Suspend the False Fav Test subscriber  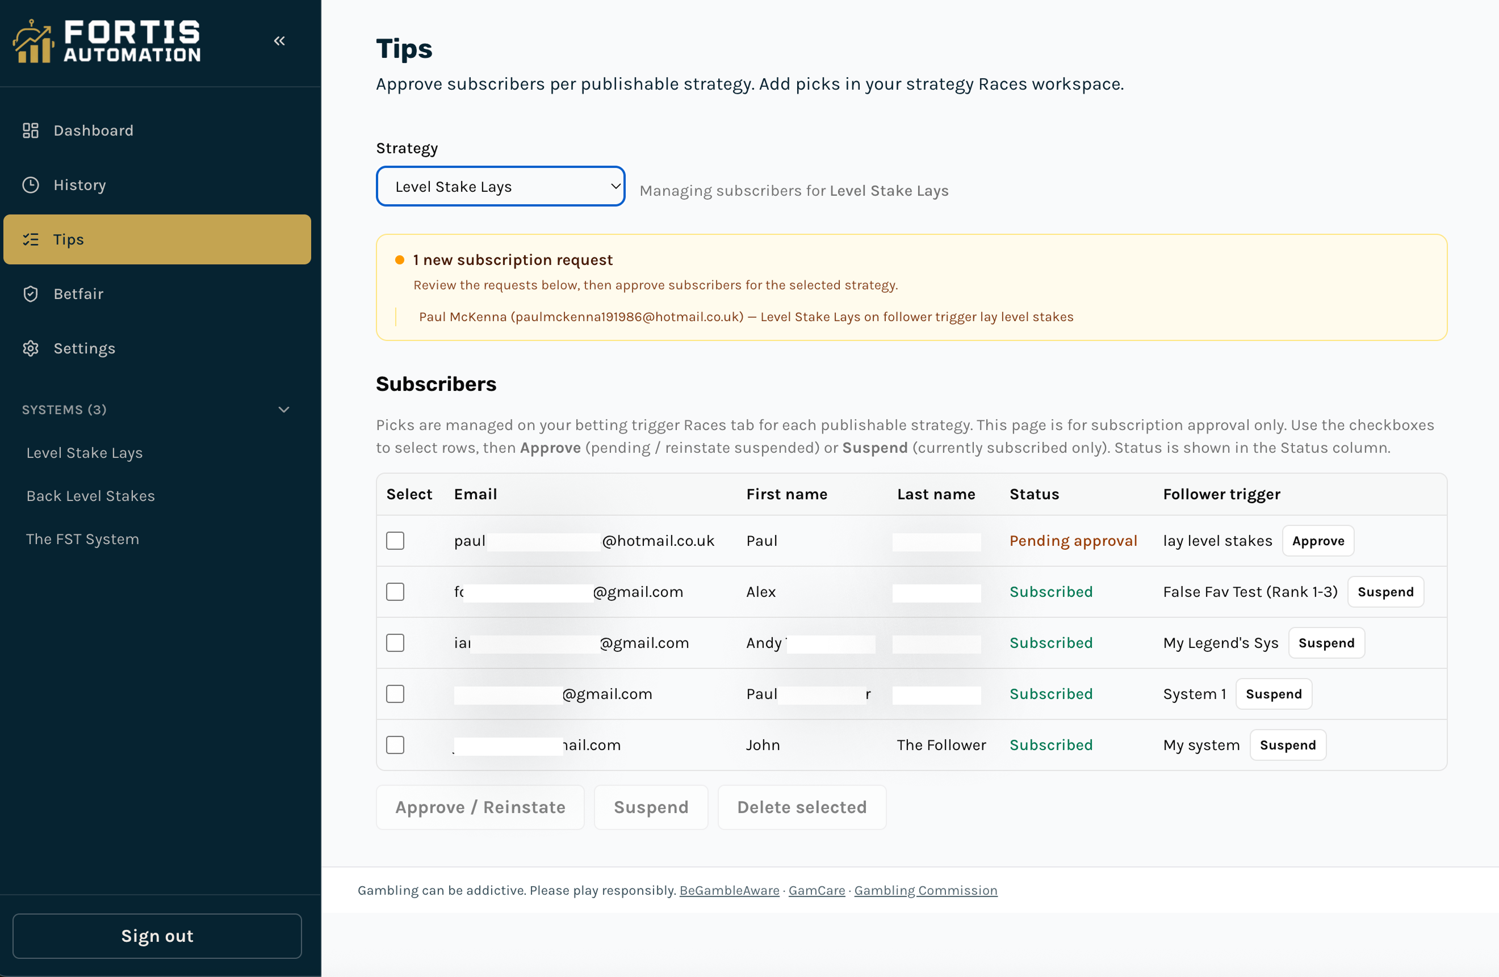click(x=1385, y=592)
